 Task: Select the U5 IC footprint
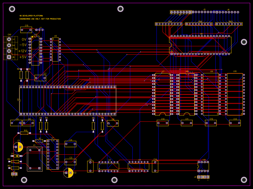click(55, 50)
